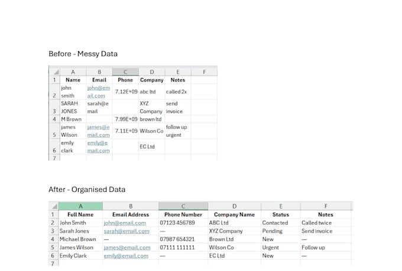Select the 'abc ltd' cell
This screenshot has height=271, width=402.
(152, 92)
